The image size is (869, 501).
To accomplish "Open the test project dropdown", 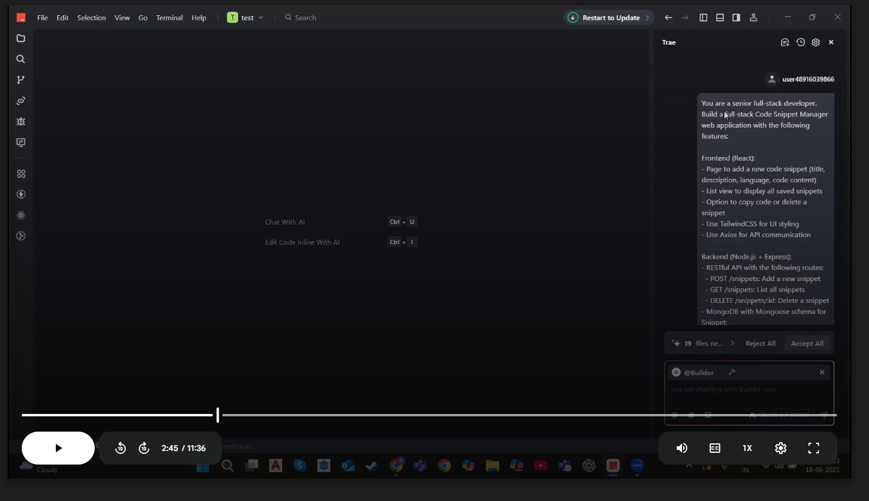I will pos(245,18).
